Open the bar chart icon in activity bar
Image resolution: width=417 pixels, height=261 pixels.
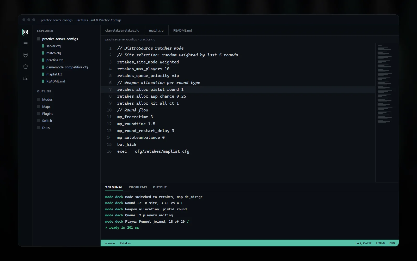pos(25,78)
